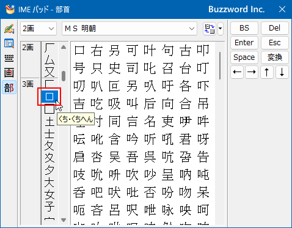Click the radical list scrollbar thumb

click(64, 76)
